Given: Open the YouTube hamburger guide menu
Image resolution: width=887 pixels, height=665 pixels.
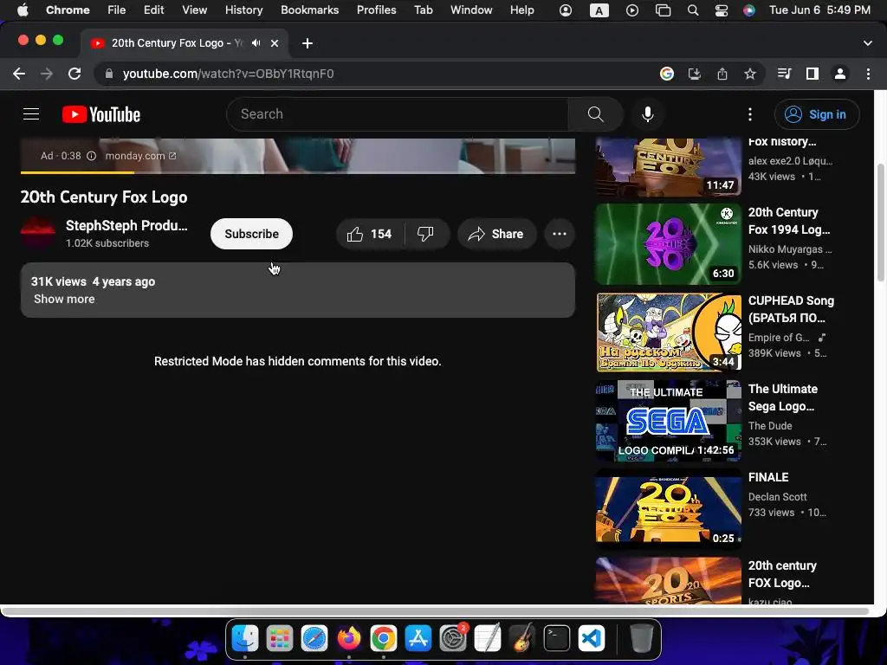Looking at the screenshot, I should [31, 114].
